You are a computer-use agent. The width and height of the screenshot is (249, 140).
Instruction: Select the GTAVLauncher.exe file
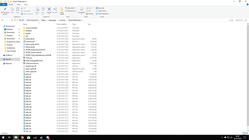32,64
